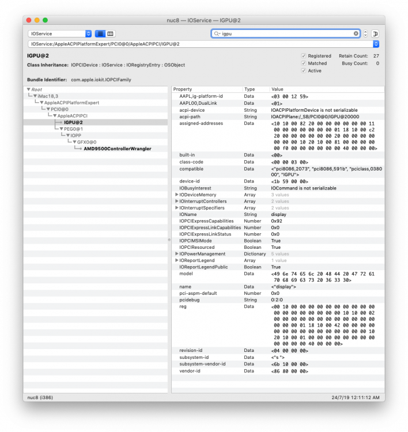Switch to list view mode
The width and height of the screenshot is (408, 432).
pyautogui.click(x=100, y=33)
